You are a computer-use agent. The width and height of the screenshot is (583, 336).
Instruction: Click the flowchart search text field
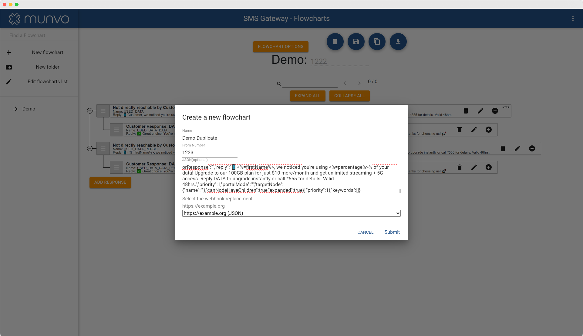tap(310, 83)
